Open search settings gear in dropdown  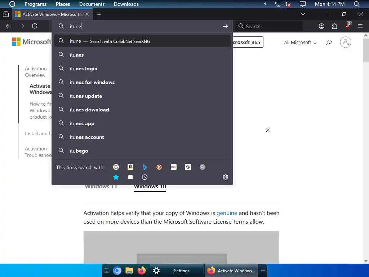click(226, 177)
